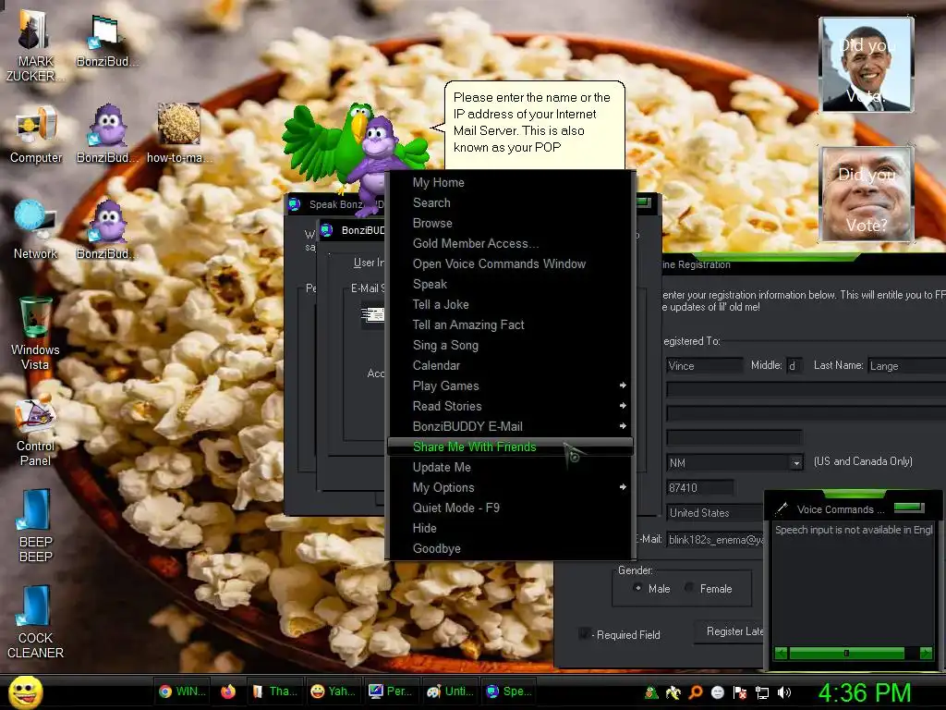Open the NM state dropdown

pyautogui.click(x=796, y=463)
